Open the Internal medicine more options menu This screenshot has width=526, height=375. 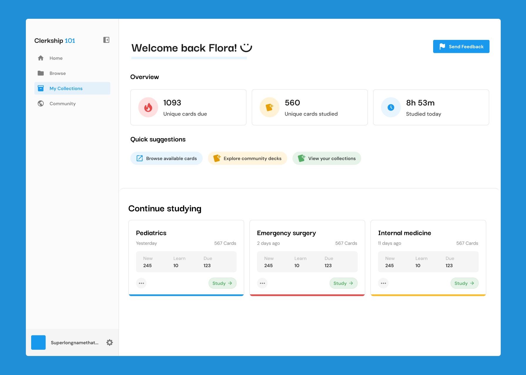[383, 283]
